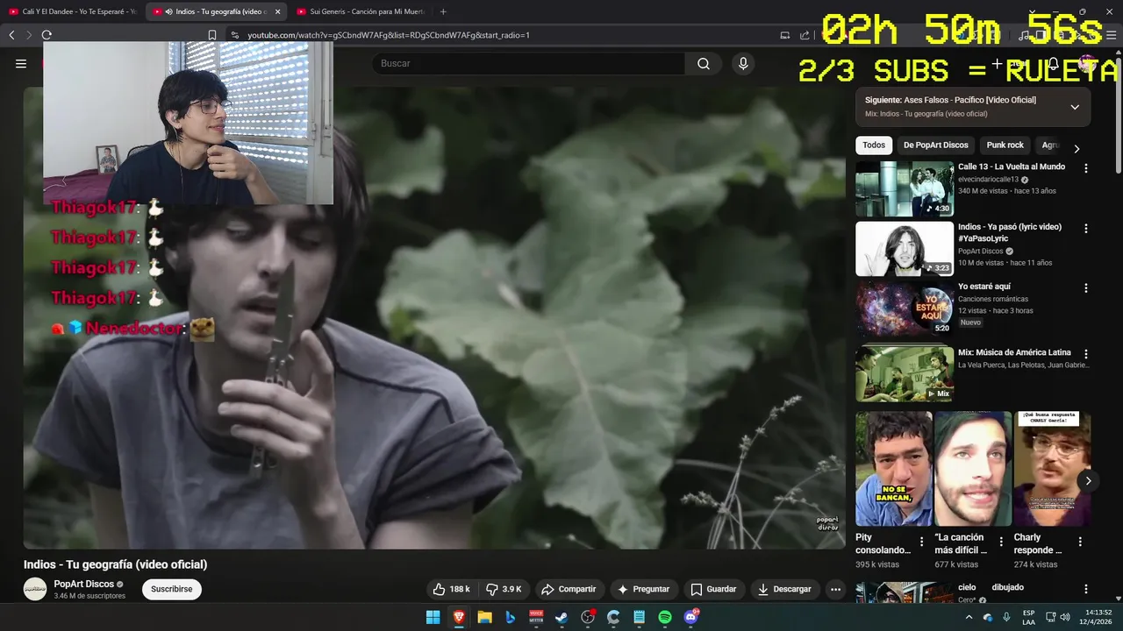Open File Explorer from the taskbar
This screenshot has width=1123, height=631.
click(x=484, y=617)
